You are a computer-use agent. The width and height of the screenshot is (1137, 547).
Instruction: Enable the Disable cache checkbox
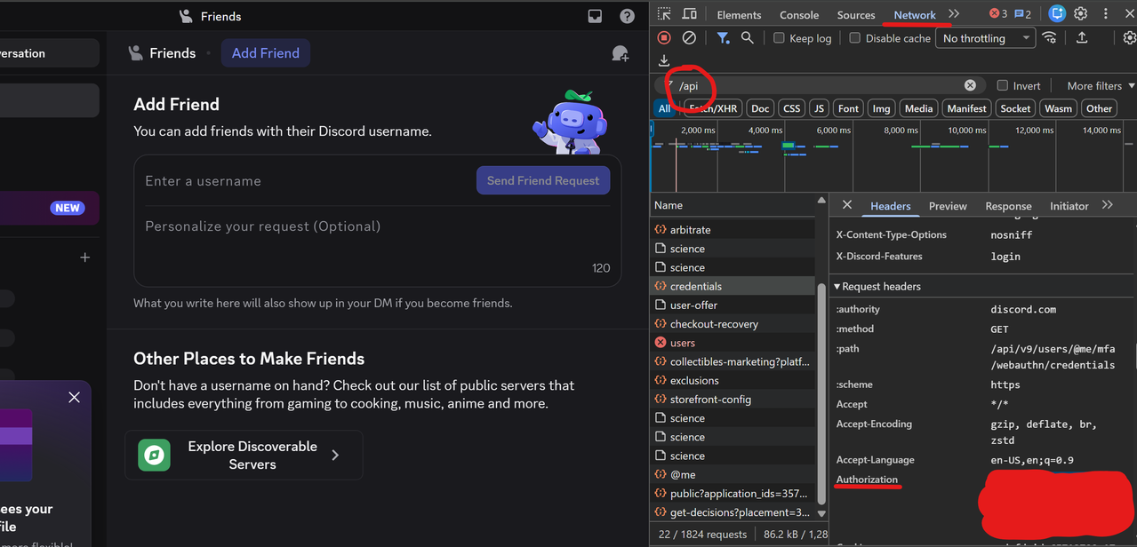click(x=855, y=38)
